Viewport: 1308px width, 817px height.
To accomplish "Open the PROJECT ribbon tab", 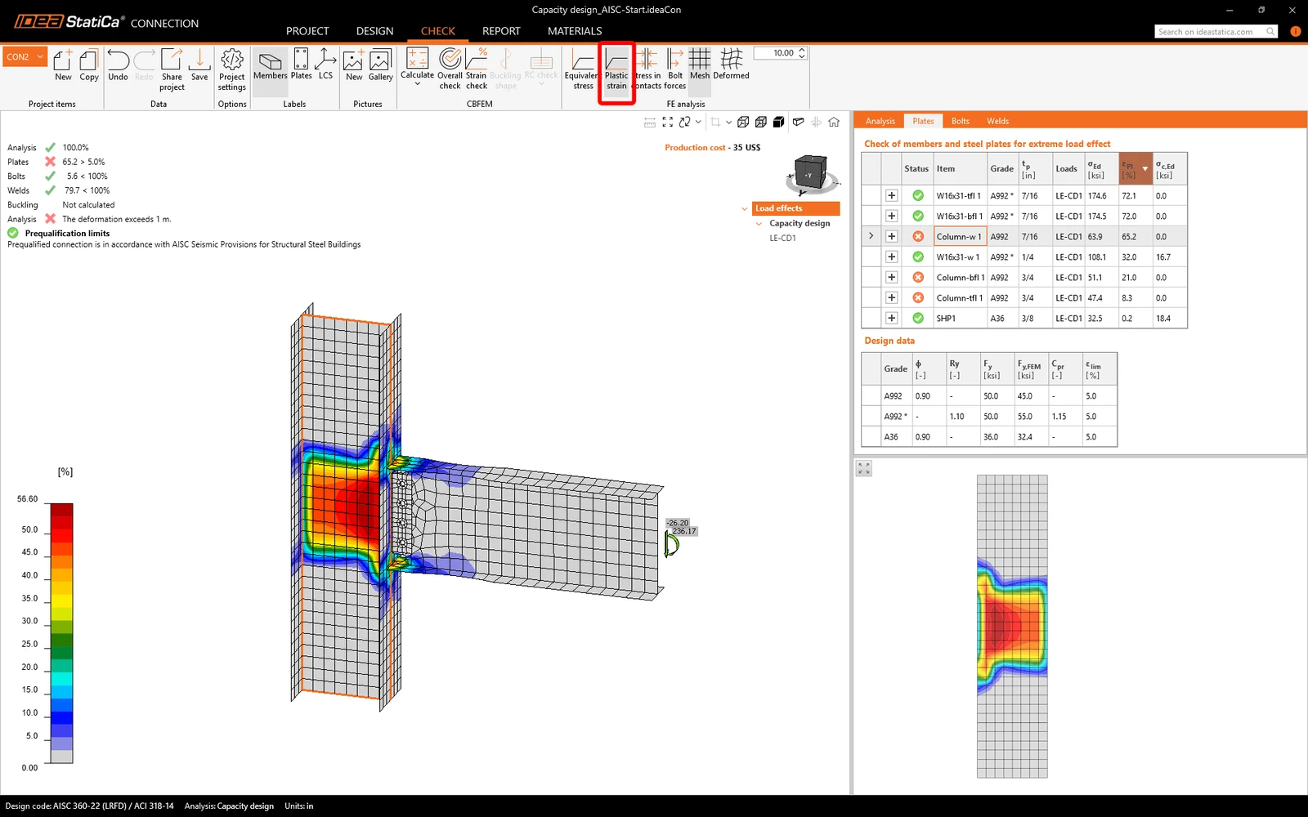I will (x=307, y=31).
